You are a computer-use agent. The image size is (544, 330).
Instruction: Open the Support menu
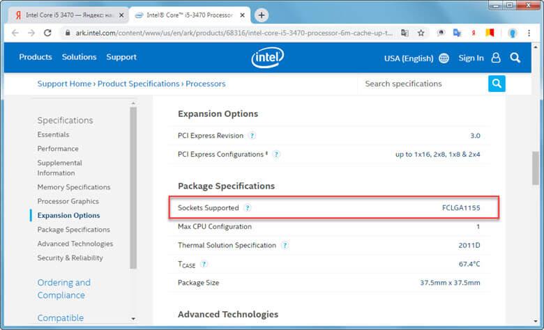(121, 57)
